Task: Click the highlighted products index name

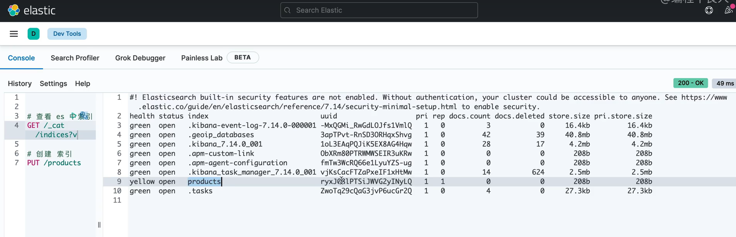Action: [204, 182]
